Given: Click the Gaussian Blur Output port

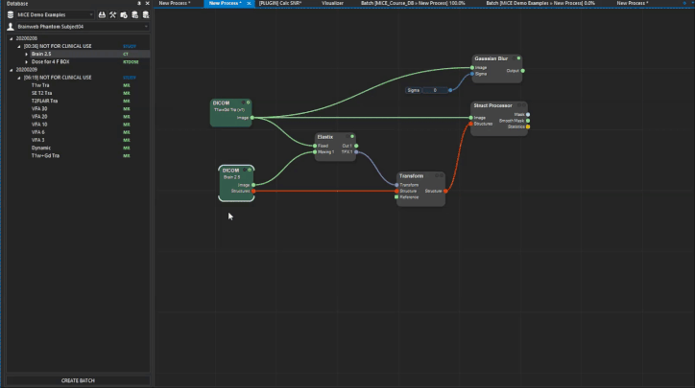Looking at the screenshot, I should [523, 71].
